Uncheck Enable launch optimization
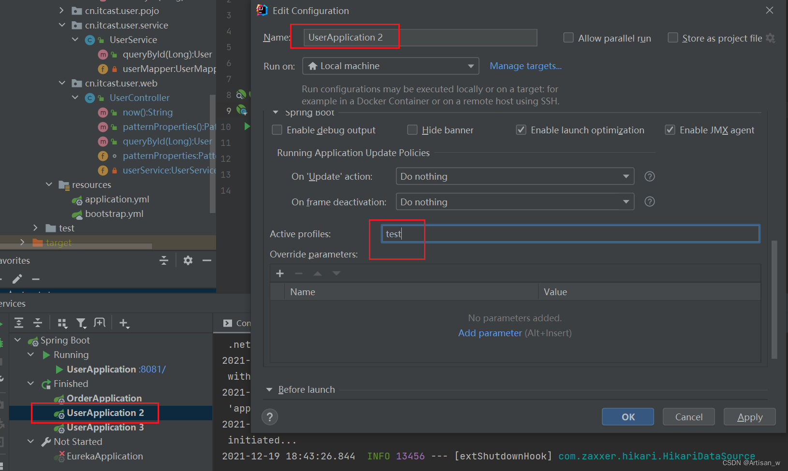 coord(521,129)
